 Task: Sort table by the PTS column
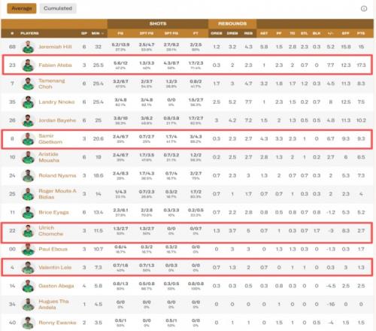[361, 33]
